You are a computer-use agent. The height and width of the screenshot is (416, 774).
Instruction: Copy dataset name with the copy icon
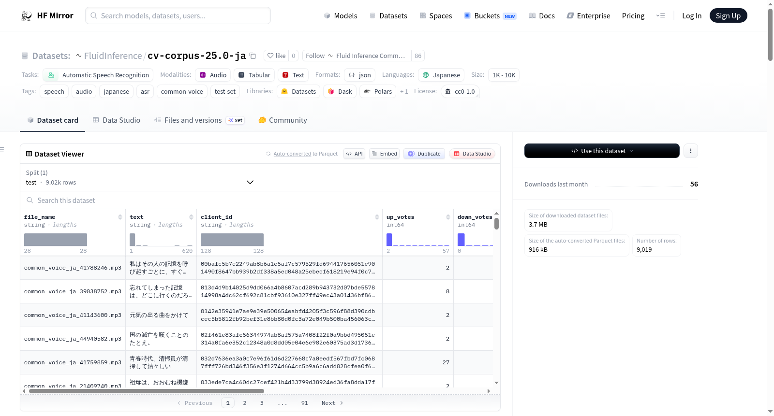tap(253, 56)
